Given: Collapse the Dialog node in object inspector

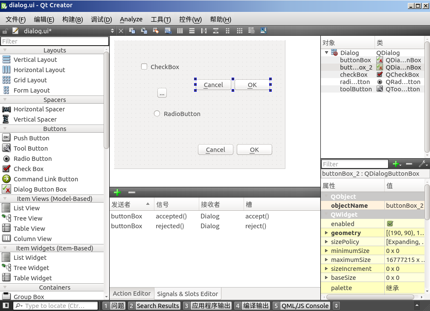Looking at the screenshot, I should 326,52.
